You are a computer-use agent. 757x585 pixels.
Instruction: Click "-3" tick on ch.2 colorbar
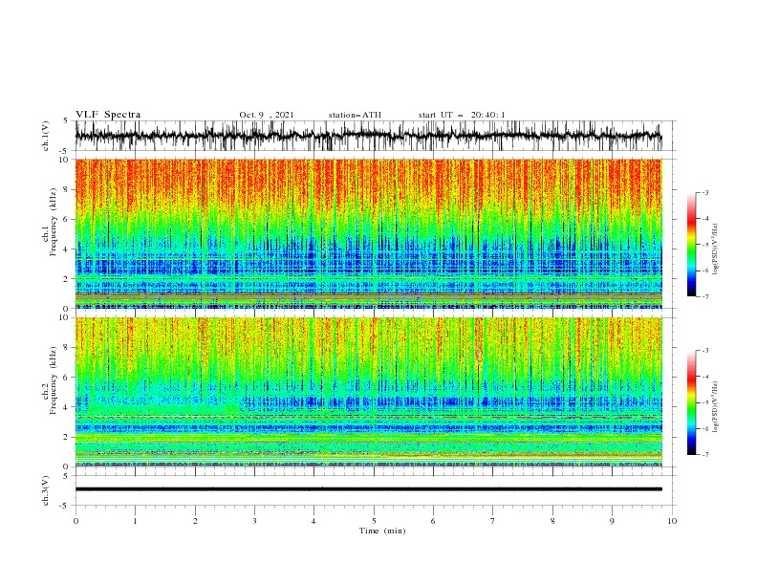[x=705, y=351]
